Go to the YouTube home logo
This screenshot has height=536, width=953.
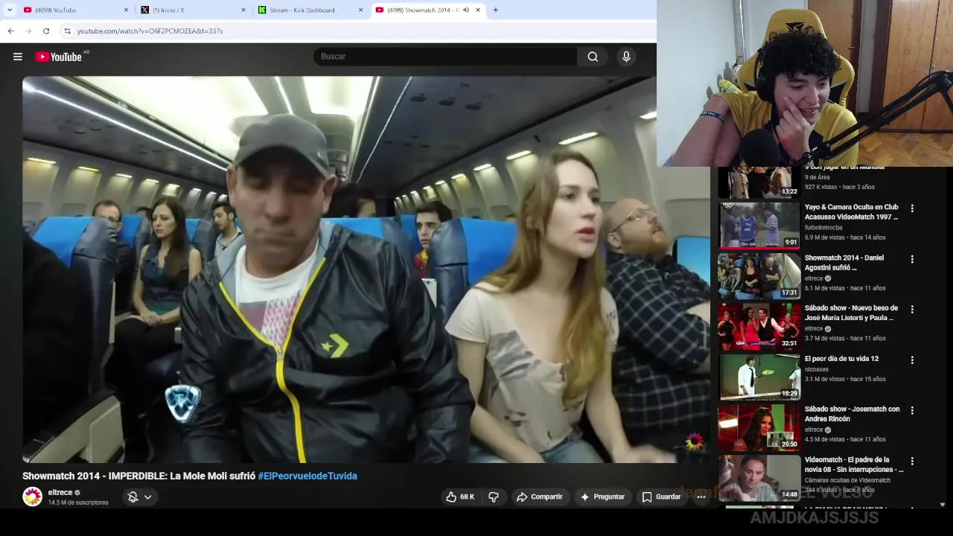59,57
